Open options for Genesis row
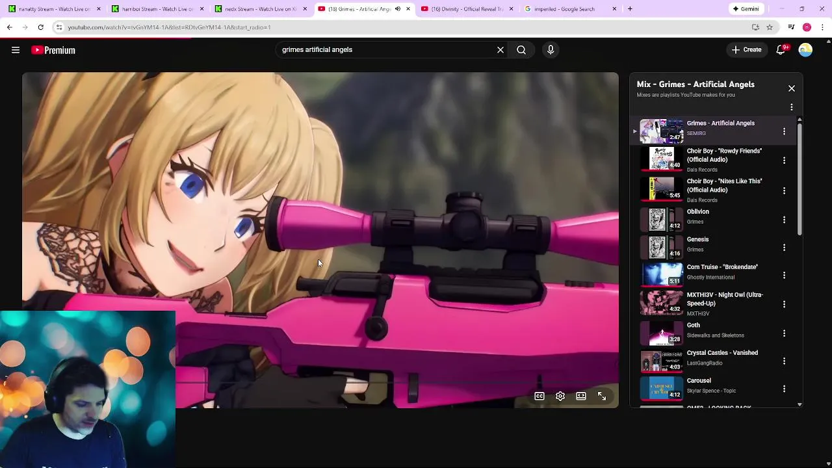Image resolution: width=832 pixels, height=468 pixels. (x=784, y=248)
